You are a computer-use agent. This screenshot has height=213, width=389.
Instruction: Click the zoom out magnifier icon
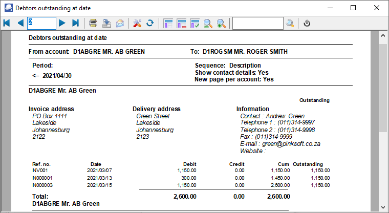pyautogui.click(x=208, y=23)
